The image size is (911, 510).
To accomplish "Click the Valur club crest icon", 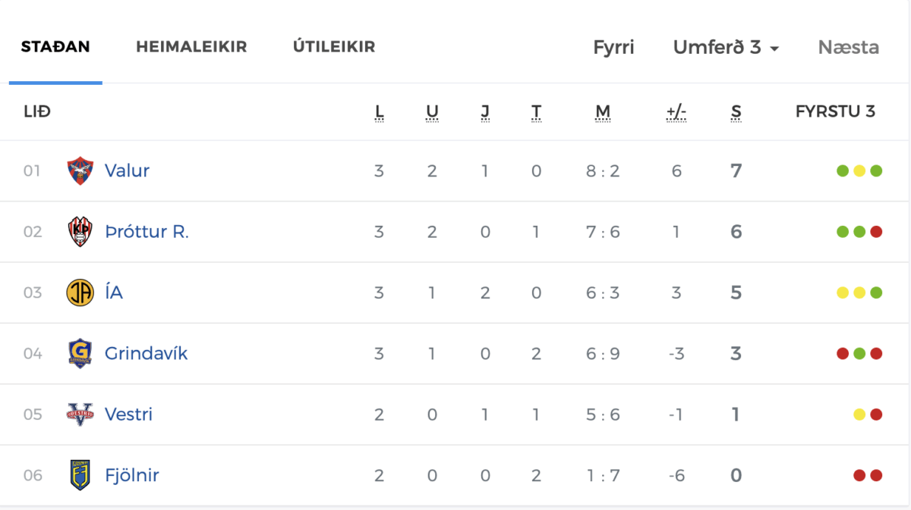I will pos(80,171).
